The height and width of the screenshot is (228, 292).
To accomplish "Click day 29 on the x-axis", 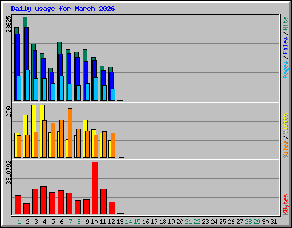I will (257, 222).
